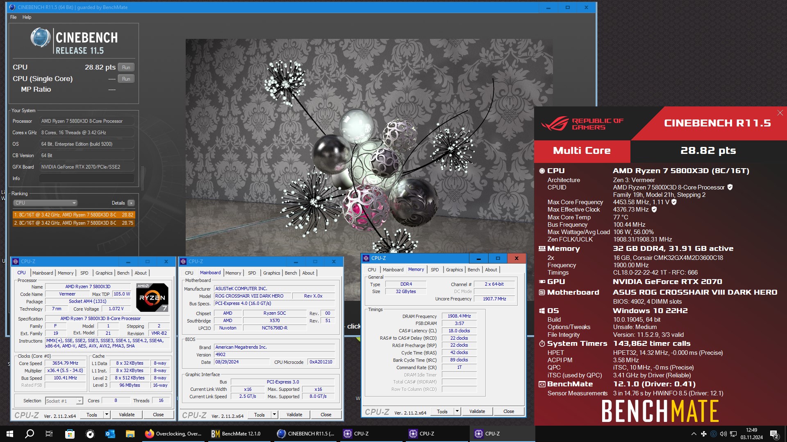Open Mainboard tab in left CPU-Z window
This screenshot has width=787, height=442.
[43, 273]
